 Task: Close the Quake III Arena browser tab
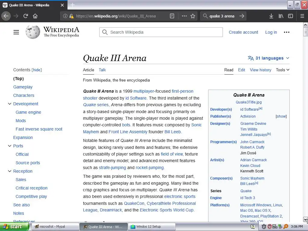click(62, 5)
